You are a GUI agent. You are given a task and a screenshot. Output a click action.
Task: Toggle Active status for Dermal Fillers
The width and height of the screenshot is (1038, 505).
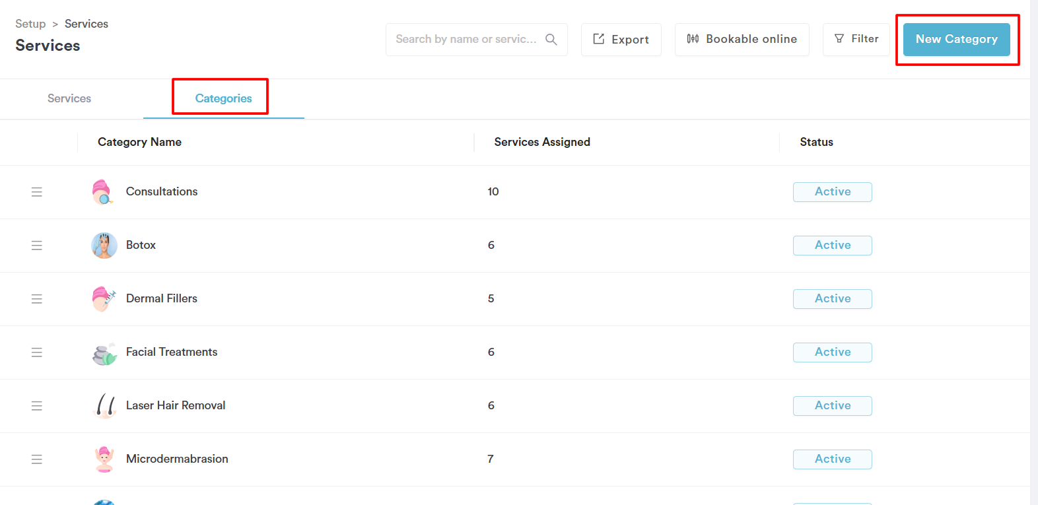tap(832, 299)
